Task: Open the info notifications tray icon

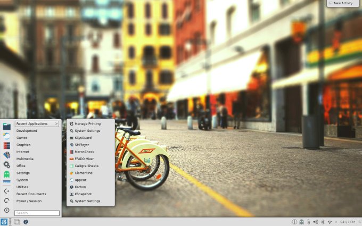Action: point(294,222)
